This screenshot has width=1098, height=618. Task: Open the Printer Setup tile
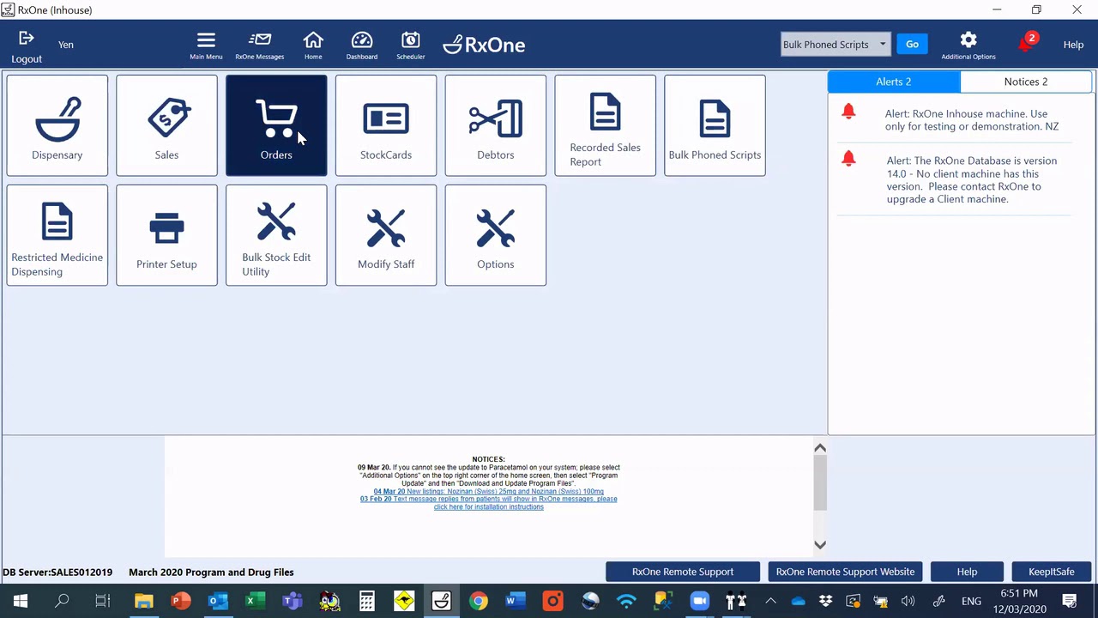[167, 235]
